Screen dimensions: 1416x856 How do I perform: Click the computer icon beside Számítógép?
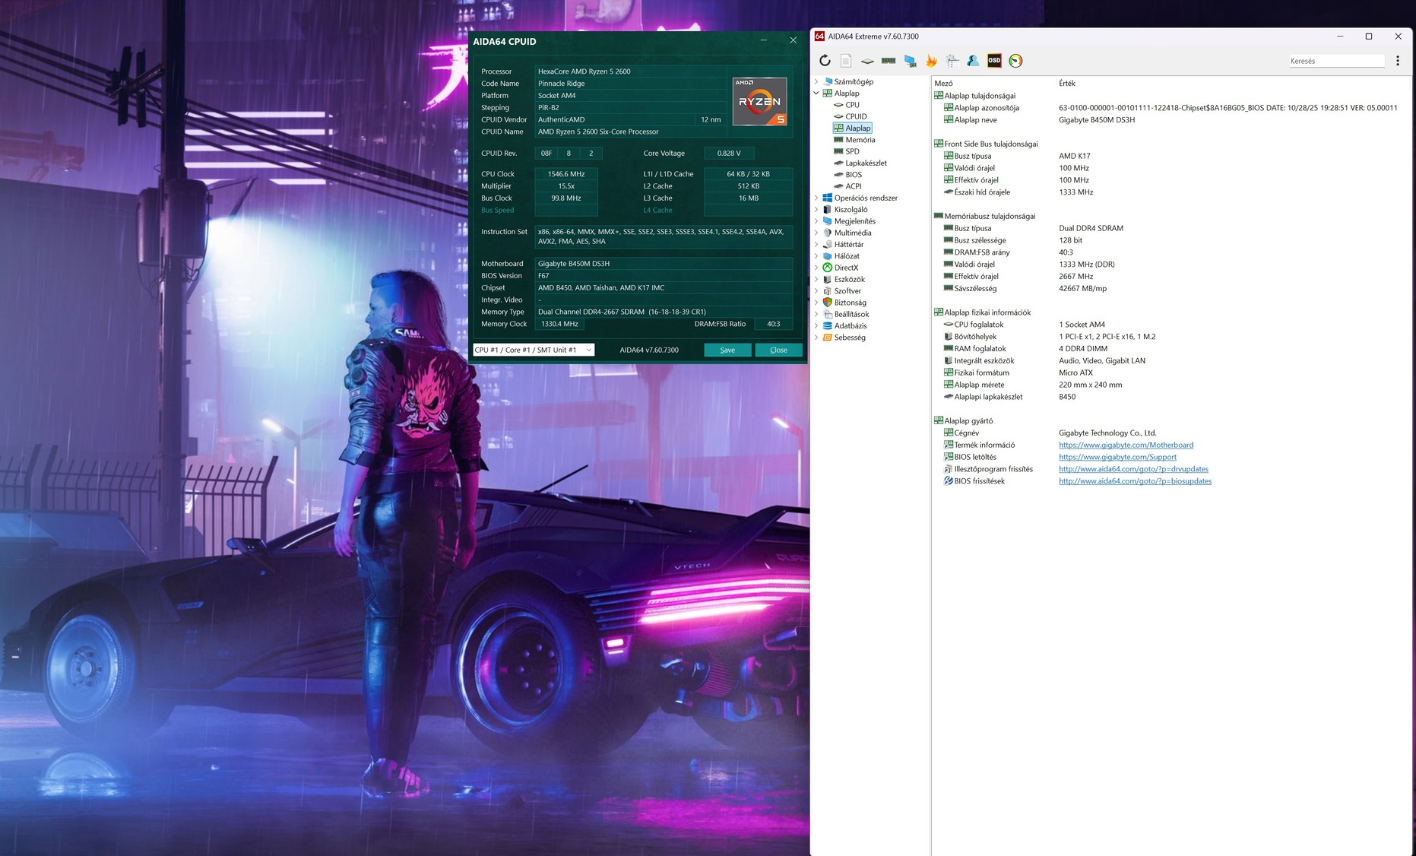[x=828, y=81]
